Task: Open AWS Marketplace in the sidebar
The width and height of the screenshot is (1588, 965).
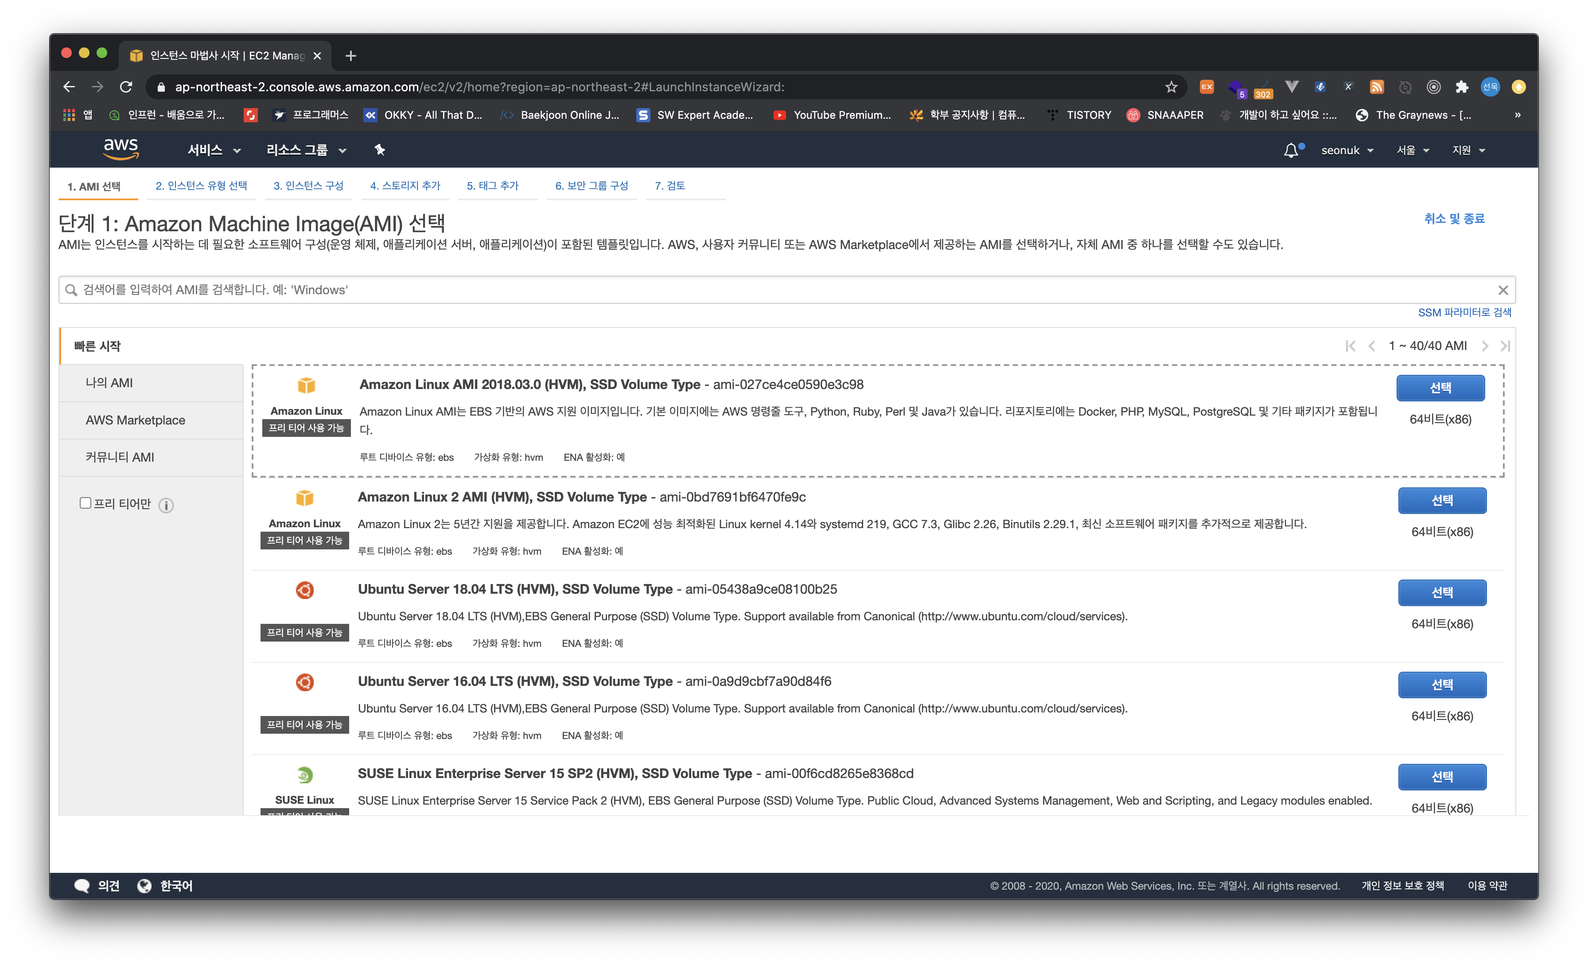Action: pos(135,420)
